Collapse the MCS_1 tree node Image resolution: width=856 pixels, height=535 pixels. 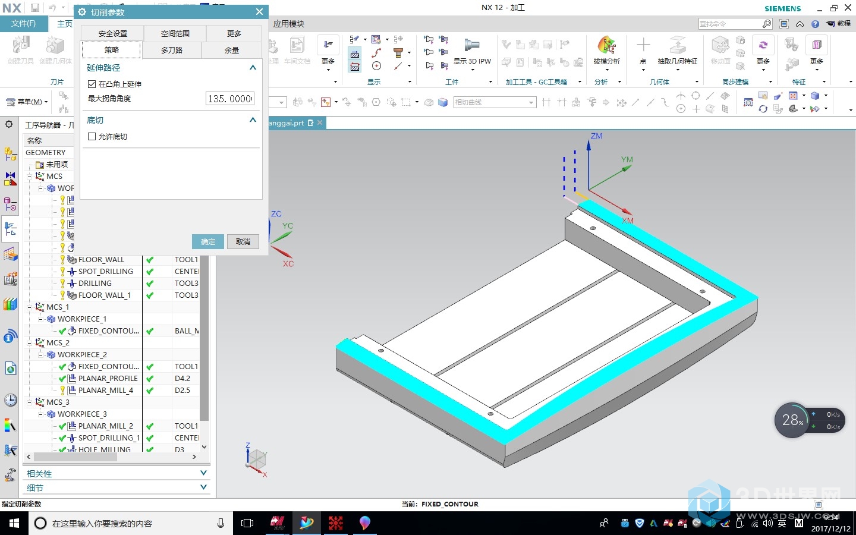tap(30, 307)
